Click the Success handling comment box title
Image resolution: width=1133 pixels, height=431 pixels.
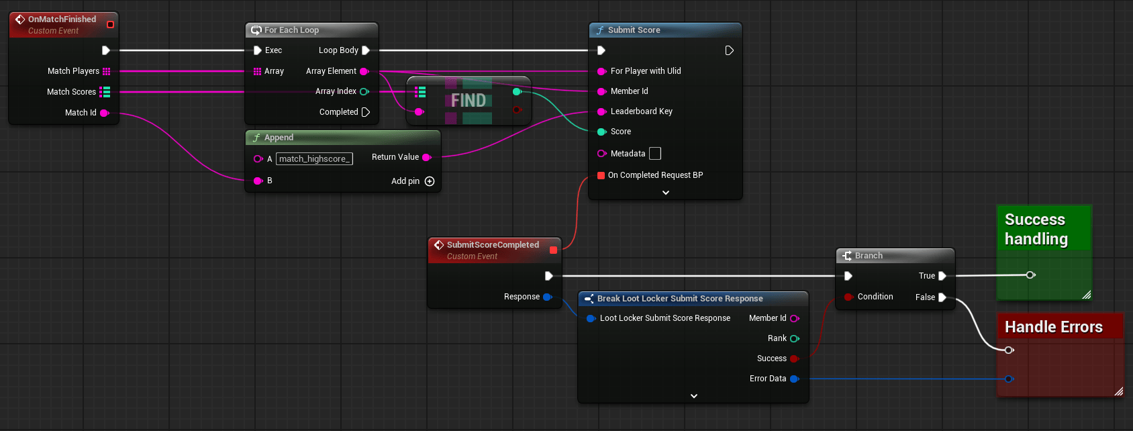pos(1036,229)
